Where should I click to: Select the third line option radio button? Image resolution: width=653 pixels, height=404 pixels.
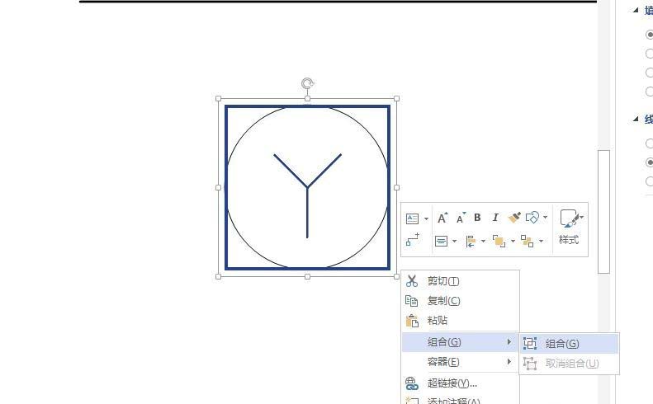[x=650, y=181]
